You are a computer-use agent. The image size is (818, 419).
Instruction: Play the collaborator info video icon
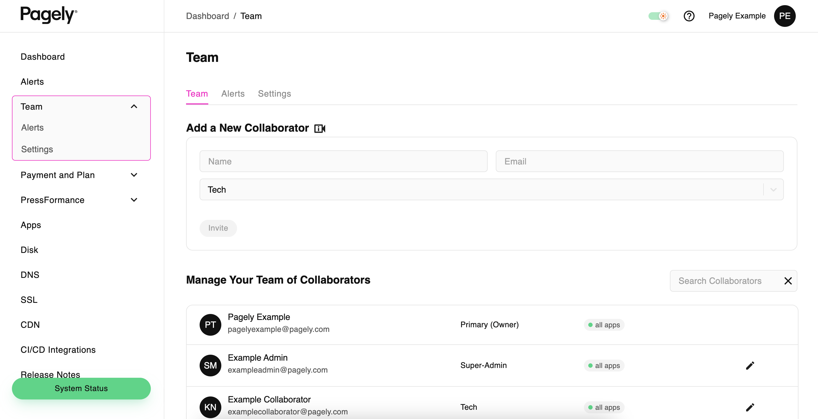click(319, 128)
